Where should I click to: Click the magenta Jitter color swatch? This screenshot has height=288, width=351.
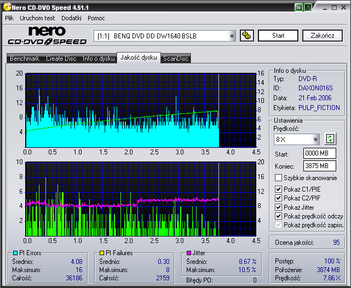[189, 253]
